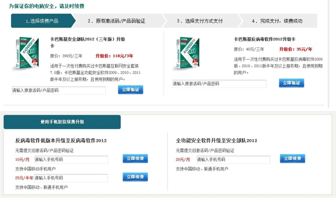Click 支持中国移动、联通手机用户 under the 20元/月 plan
Viewport: 336px width, 224px height.
tap(202, 169)
